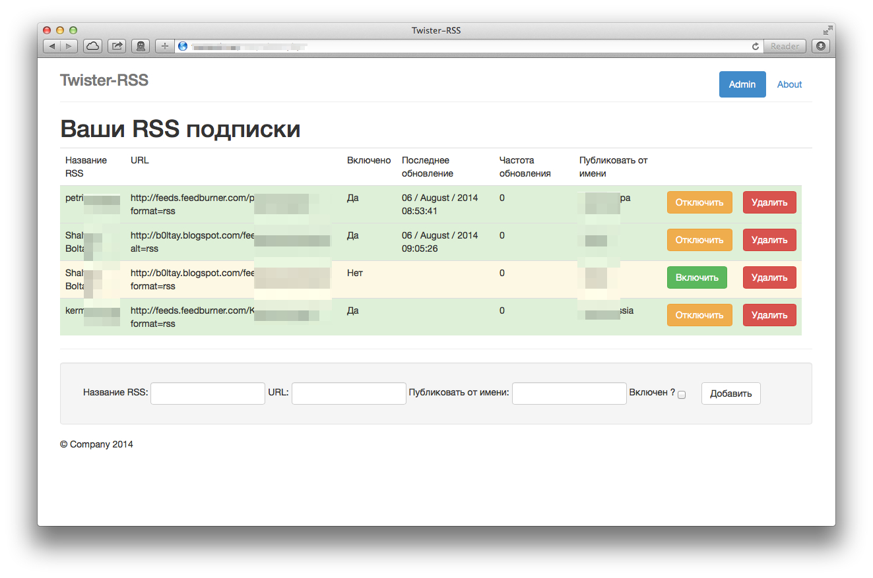873x578 pixels.
Task: Click Отключить for the kerm feed row
Action: tap(699, 315)
